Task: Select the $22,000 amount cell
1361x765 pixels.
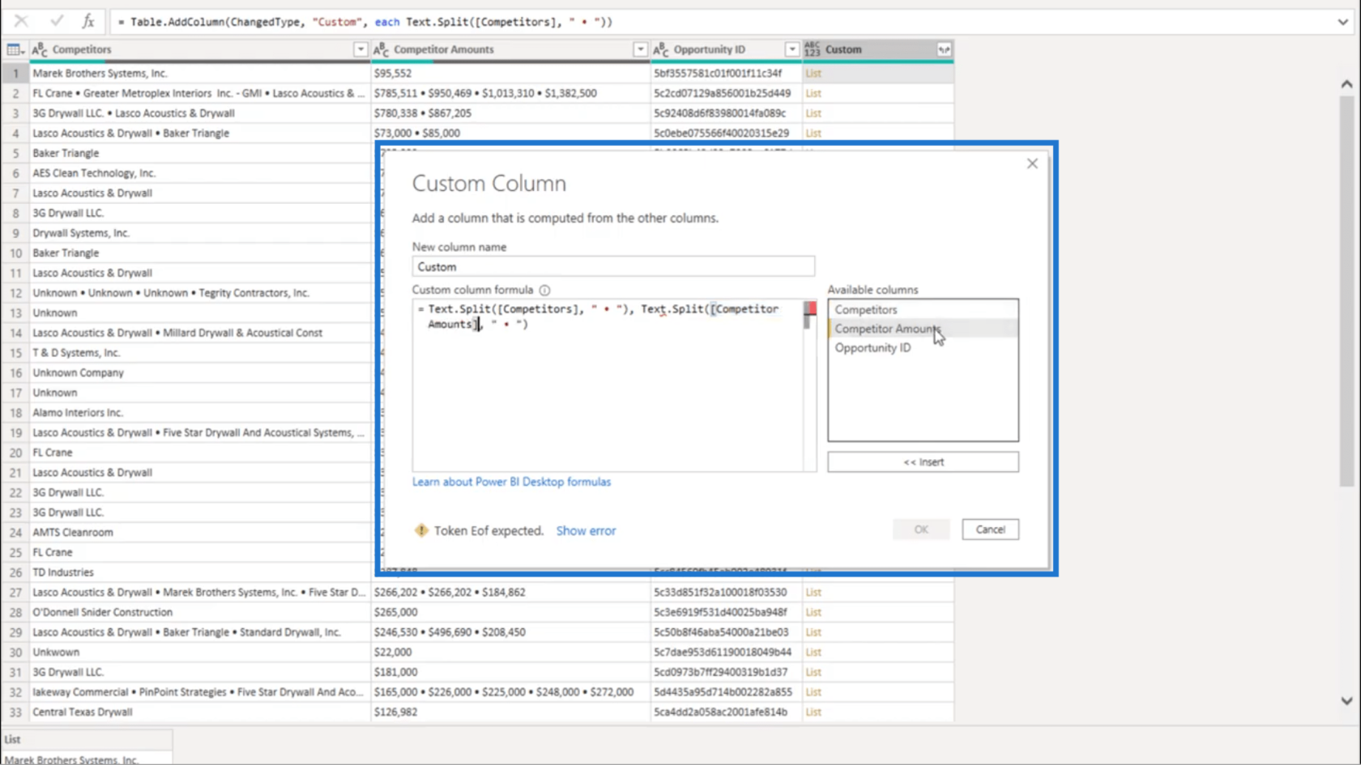Action: click(x=510, y=652)
